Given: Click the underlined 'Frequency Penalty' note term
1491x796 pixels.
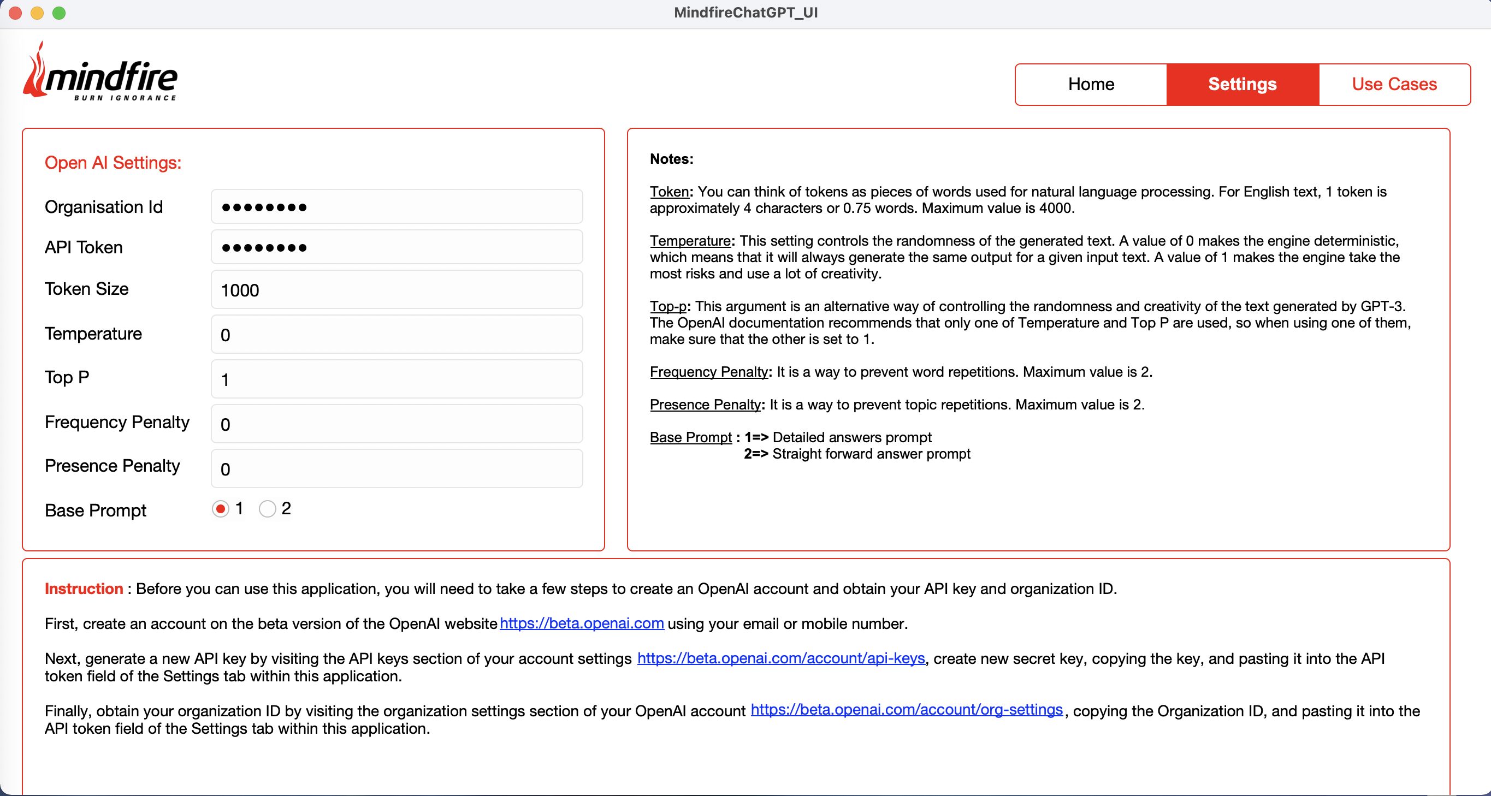Looking at the screenshot, I should click(709, 372).
